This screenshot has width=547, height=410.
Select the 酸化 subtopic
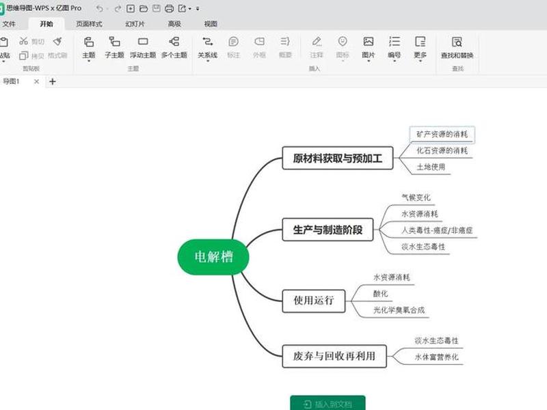tap(381, 294)
